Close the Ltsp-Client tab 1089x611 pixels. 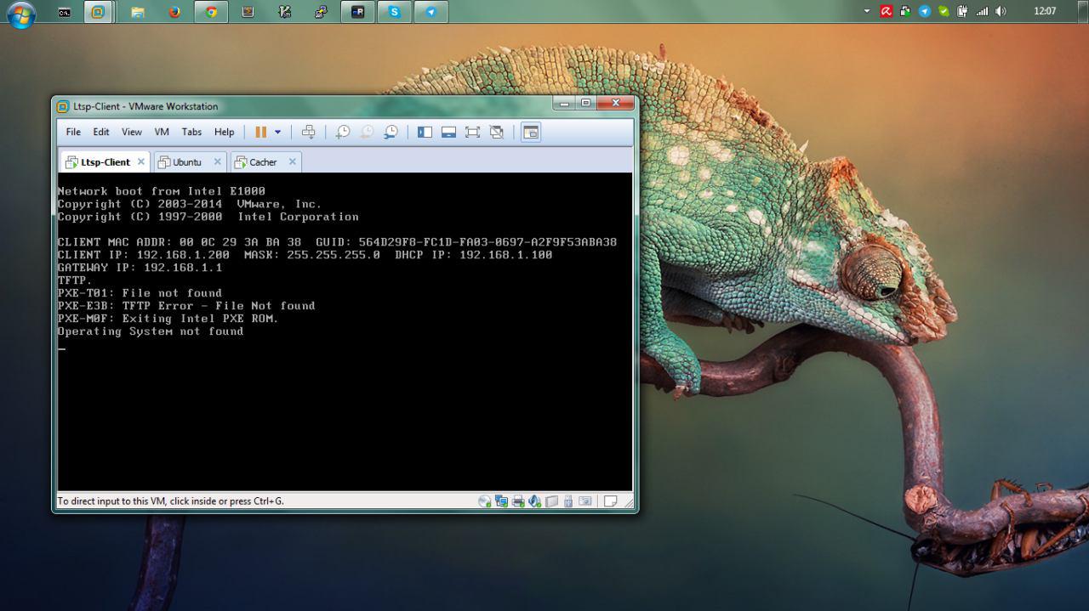click(141, 161)
